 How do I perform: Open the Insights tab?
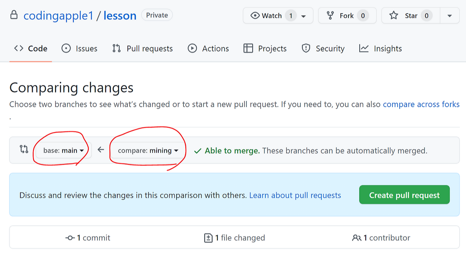click(x=380, y=49)
